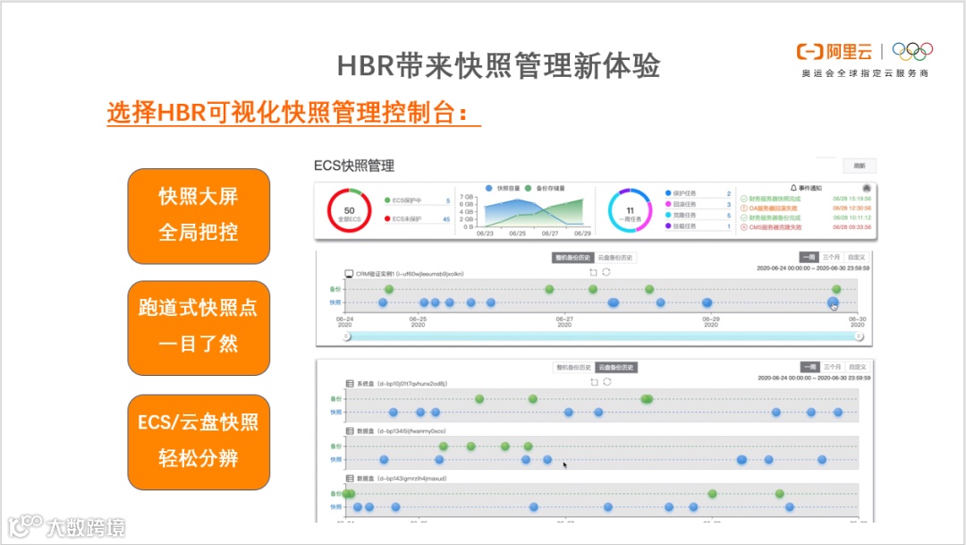This screenshot has width=966, height=545.
Task: Click the green check icon beside 财务服务器快照完成
Action: 743,200
